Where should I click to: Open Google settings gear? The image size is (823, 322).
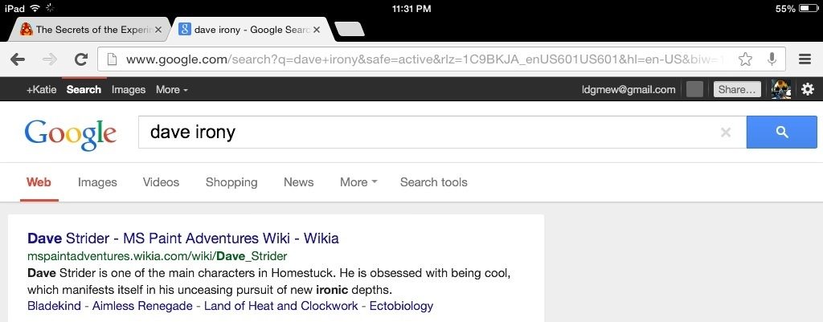pos(807,89)
